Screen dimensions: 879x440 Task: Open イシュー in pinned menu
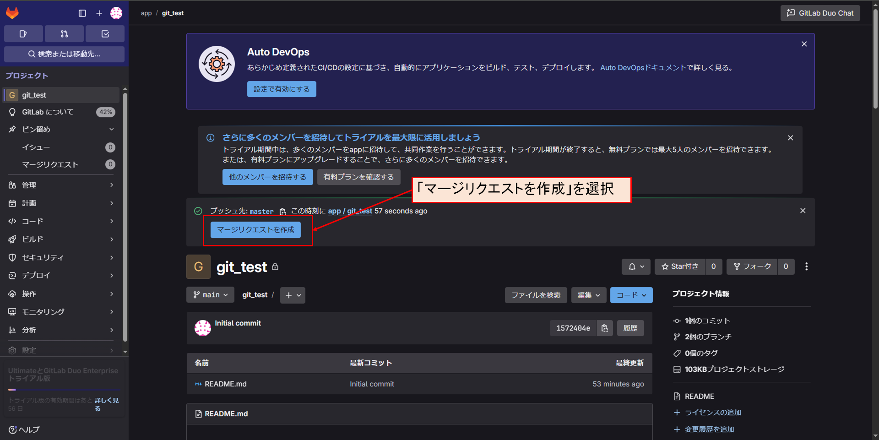[x=61, y=147]
